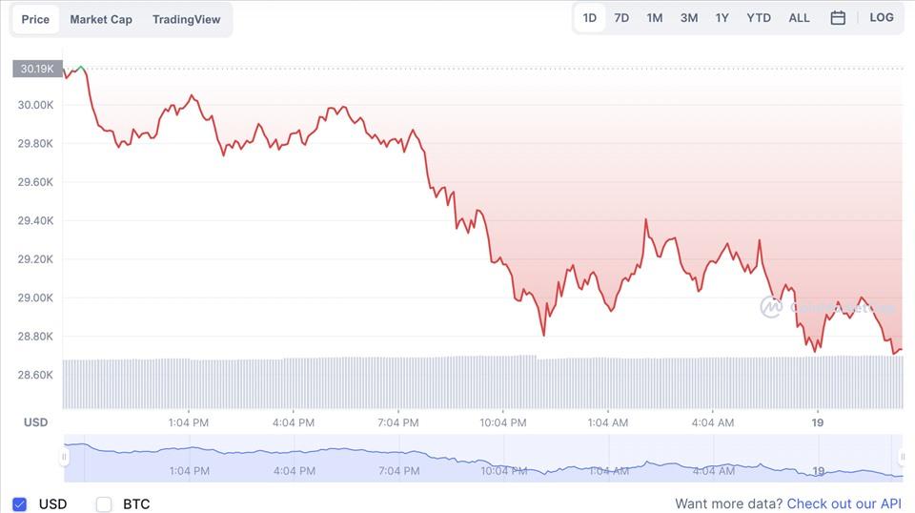Show the 7D time range
Screen dimensions: 915x513
[x=621, y=18]
